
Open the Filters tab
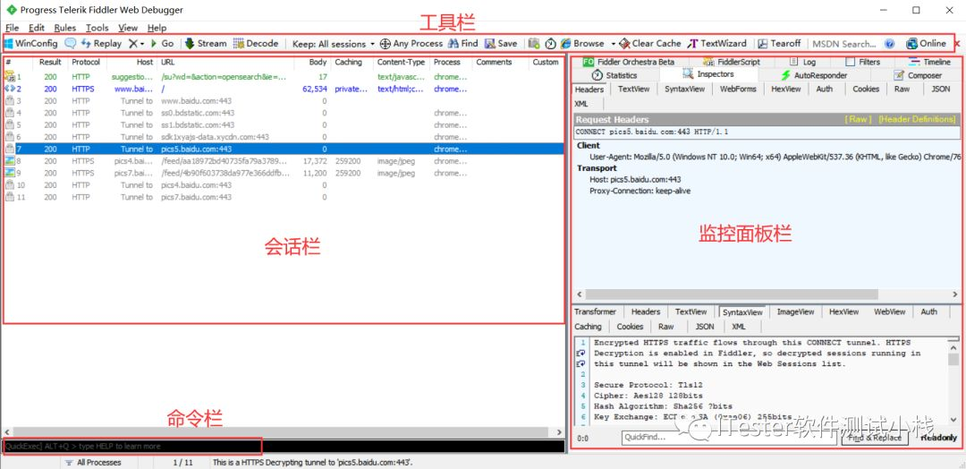click(x=862, y=62)
